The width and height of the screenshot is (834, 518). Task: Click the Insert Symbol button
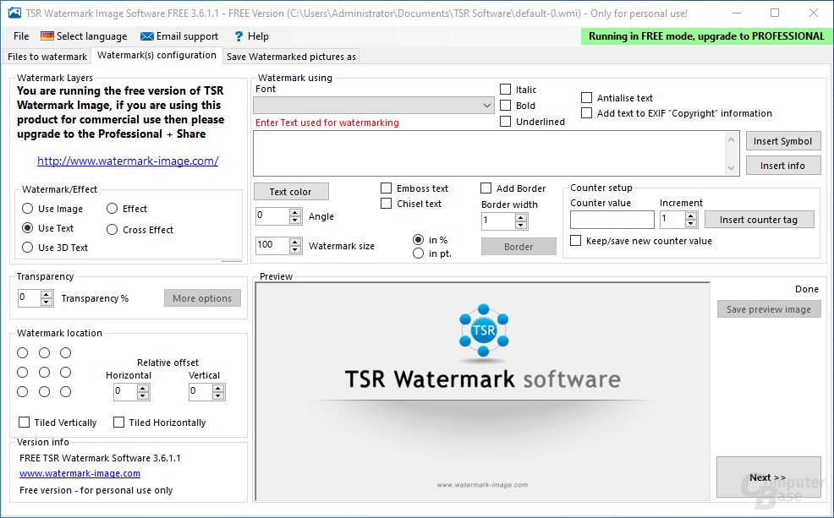pyautogui.click(x=783, y=141)
